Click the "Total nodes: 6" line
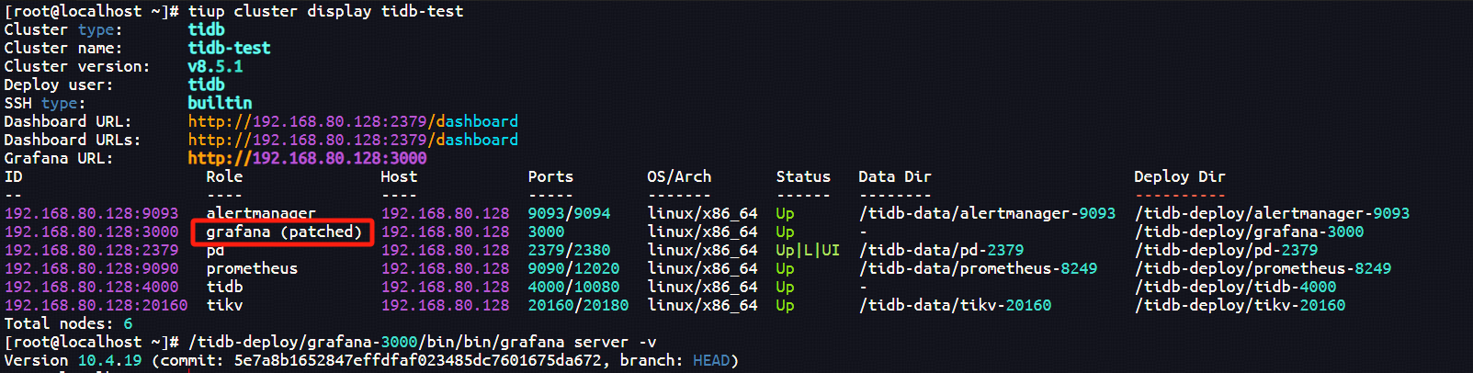The image size is (1473, 373). pyautogui.click(x=68, y=323)
